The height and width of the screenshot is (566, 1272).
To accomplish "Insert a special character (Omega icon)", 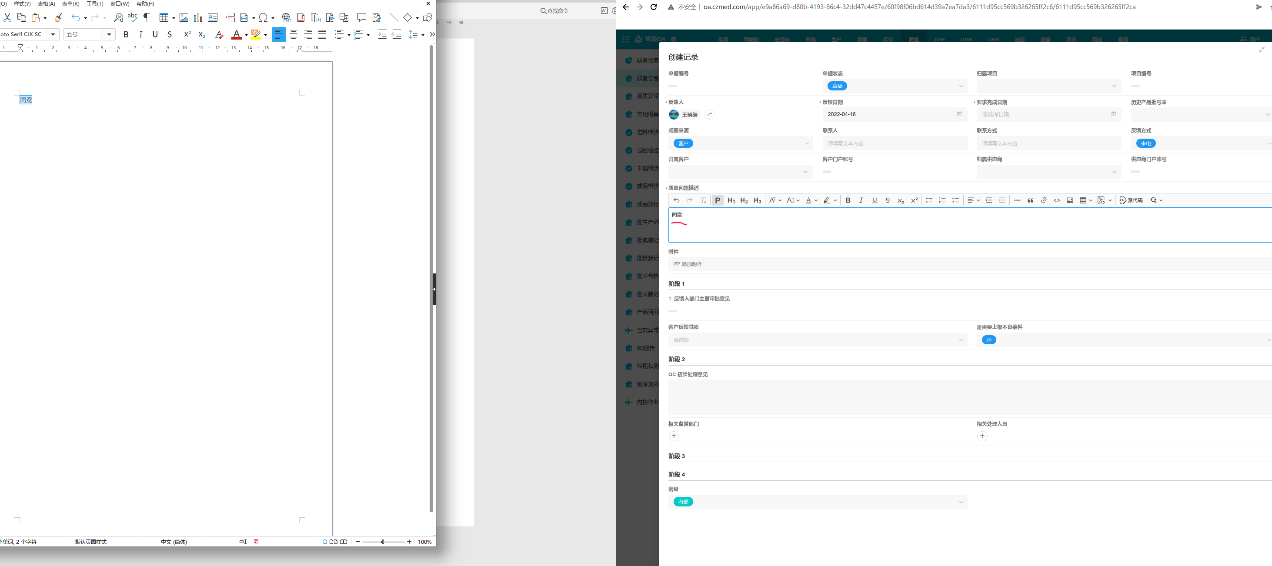I will [263, 18].
